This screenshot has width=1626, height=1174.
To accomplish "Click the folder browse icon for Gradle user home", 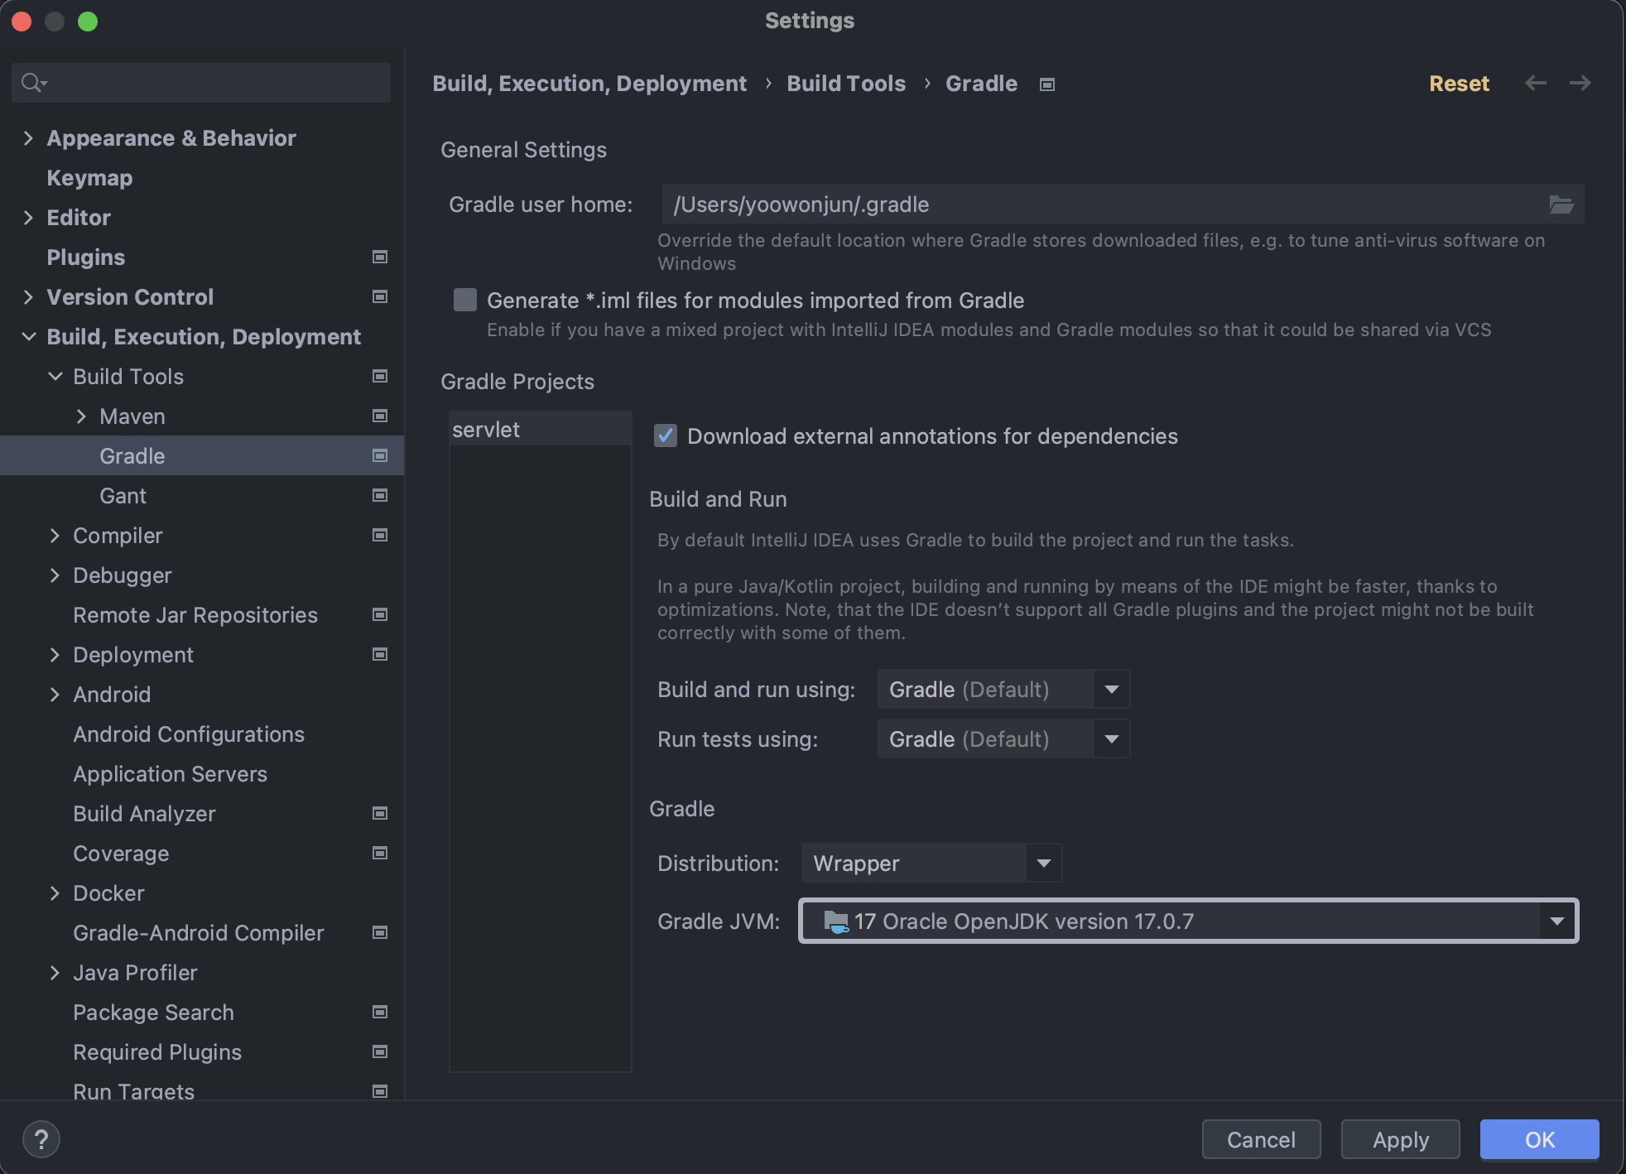I will coord(1561,204).
